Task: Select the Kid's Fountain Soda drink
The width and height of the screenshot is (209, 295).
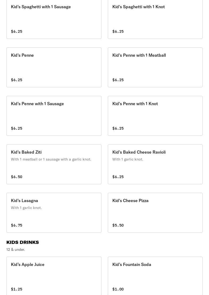Action: pos(155,276)
